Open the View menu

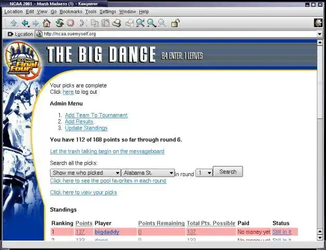point(42,11)
